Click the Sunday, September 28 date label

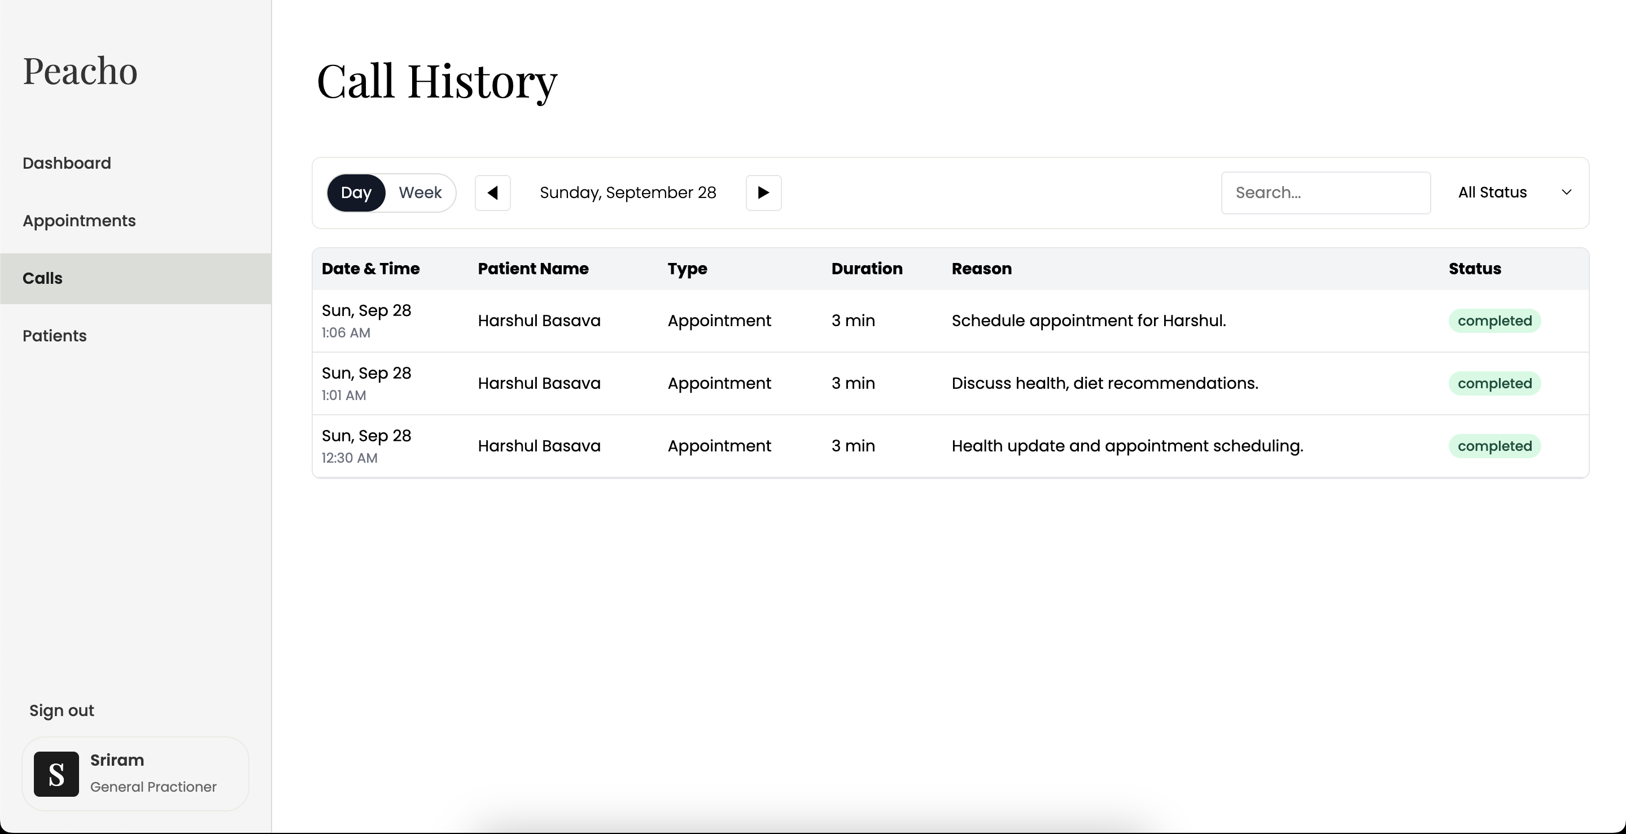tap(627, 192)
